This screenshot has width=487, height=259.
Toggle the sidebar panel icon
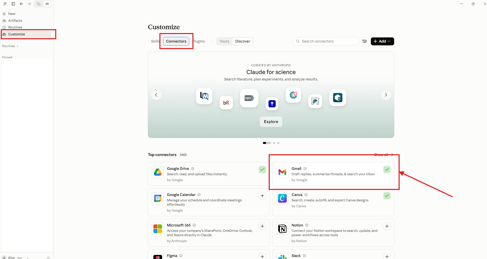click(x=13, y=4)
